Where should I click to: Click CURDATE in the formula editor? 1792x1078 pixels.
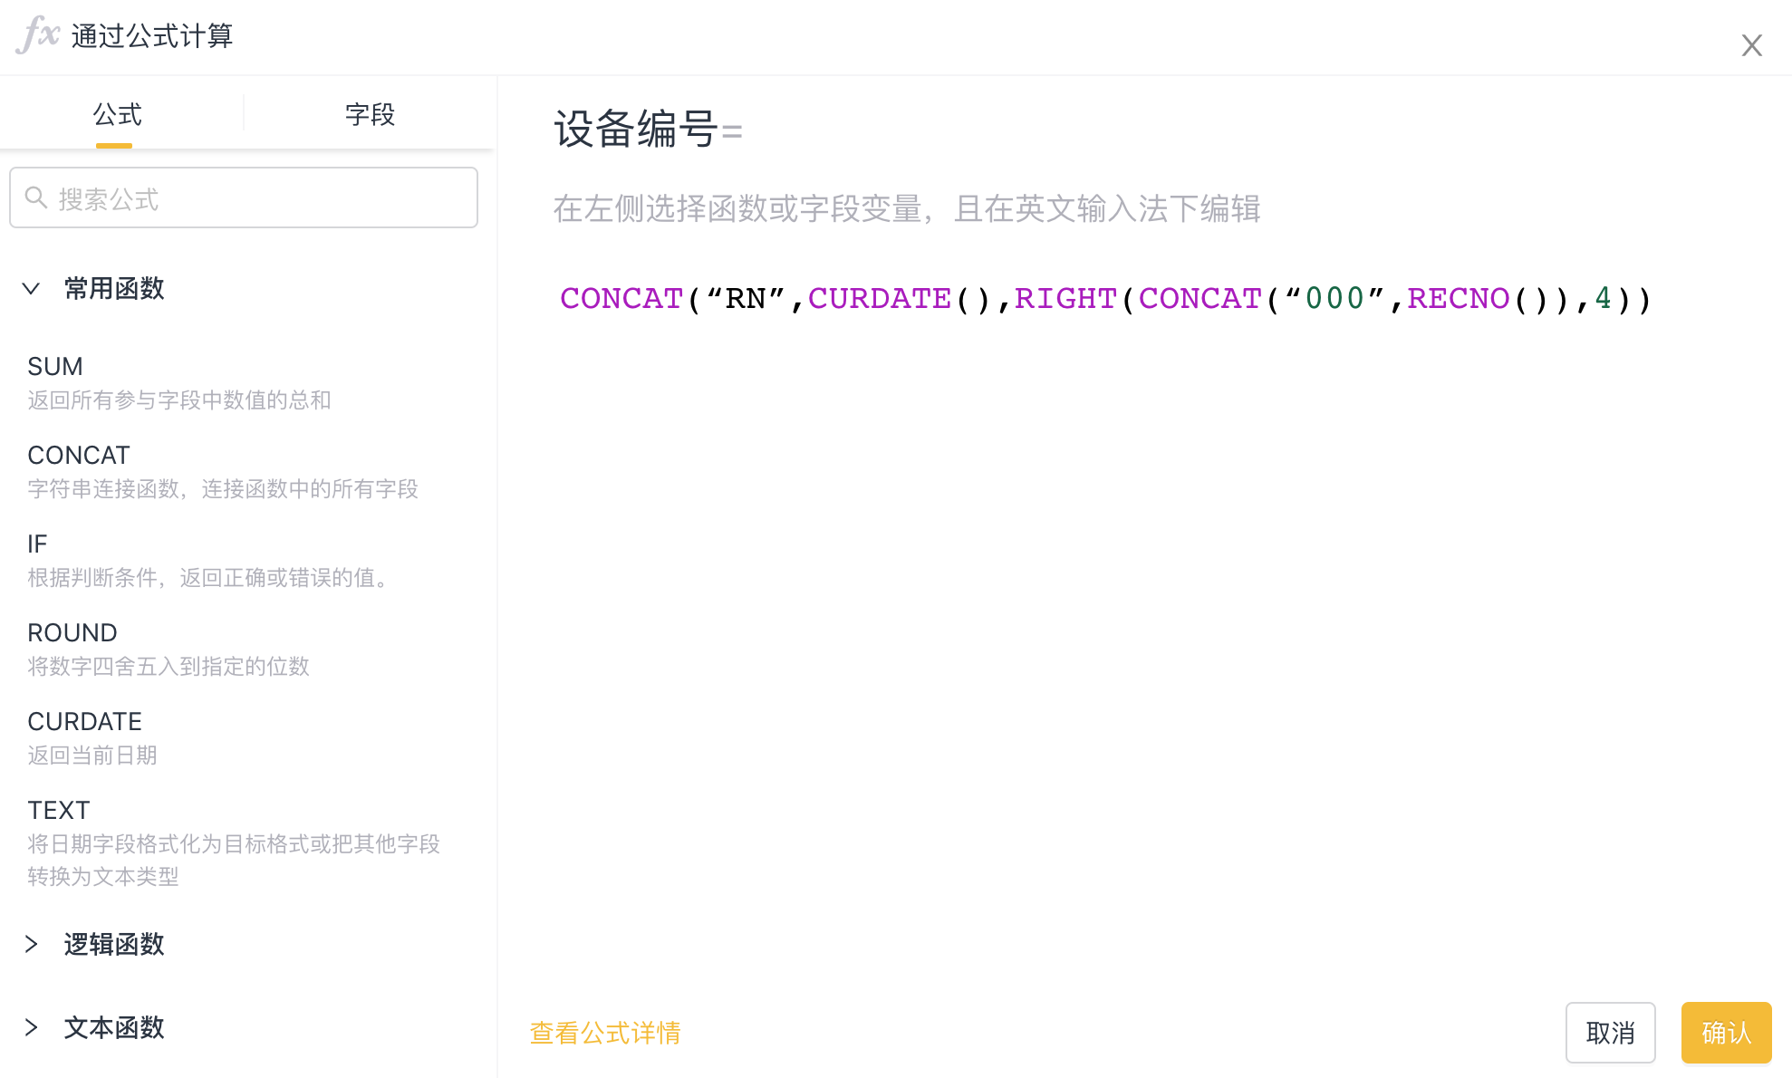[x=880, y=298]
